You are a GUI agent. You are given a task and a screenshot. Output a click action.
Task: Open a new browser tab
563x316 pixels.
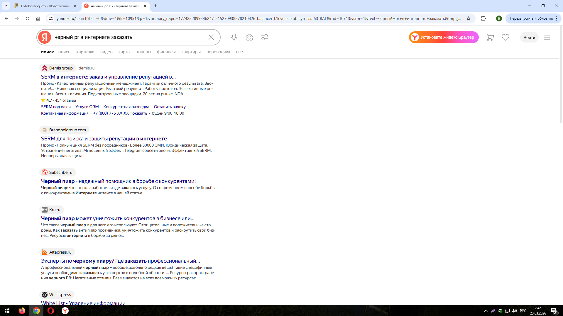[x=155, y=6]
